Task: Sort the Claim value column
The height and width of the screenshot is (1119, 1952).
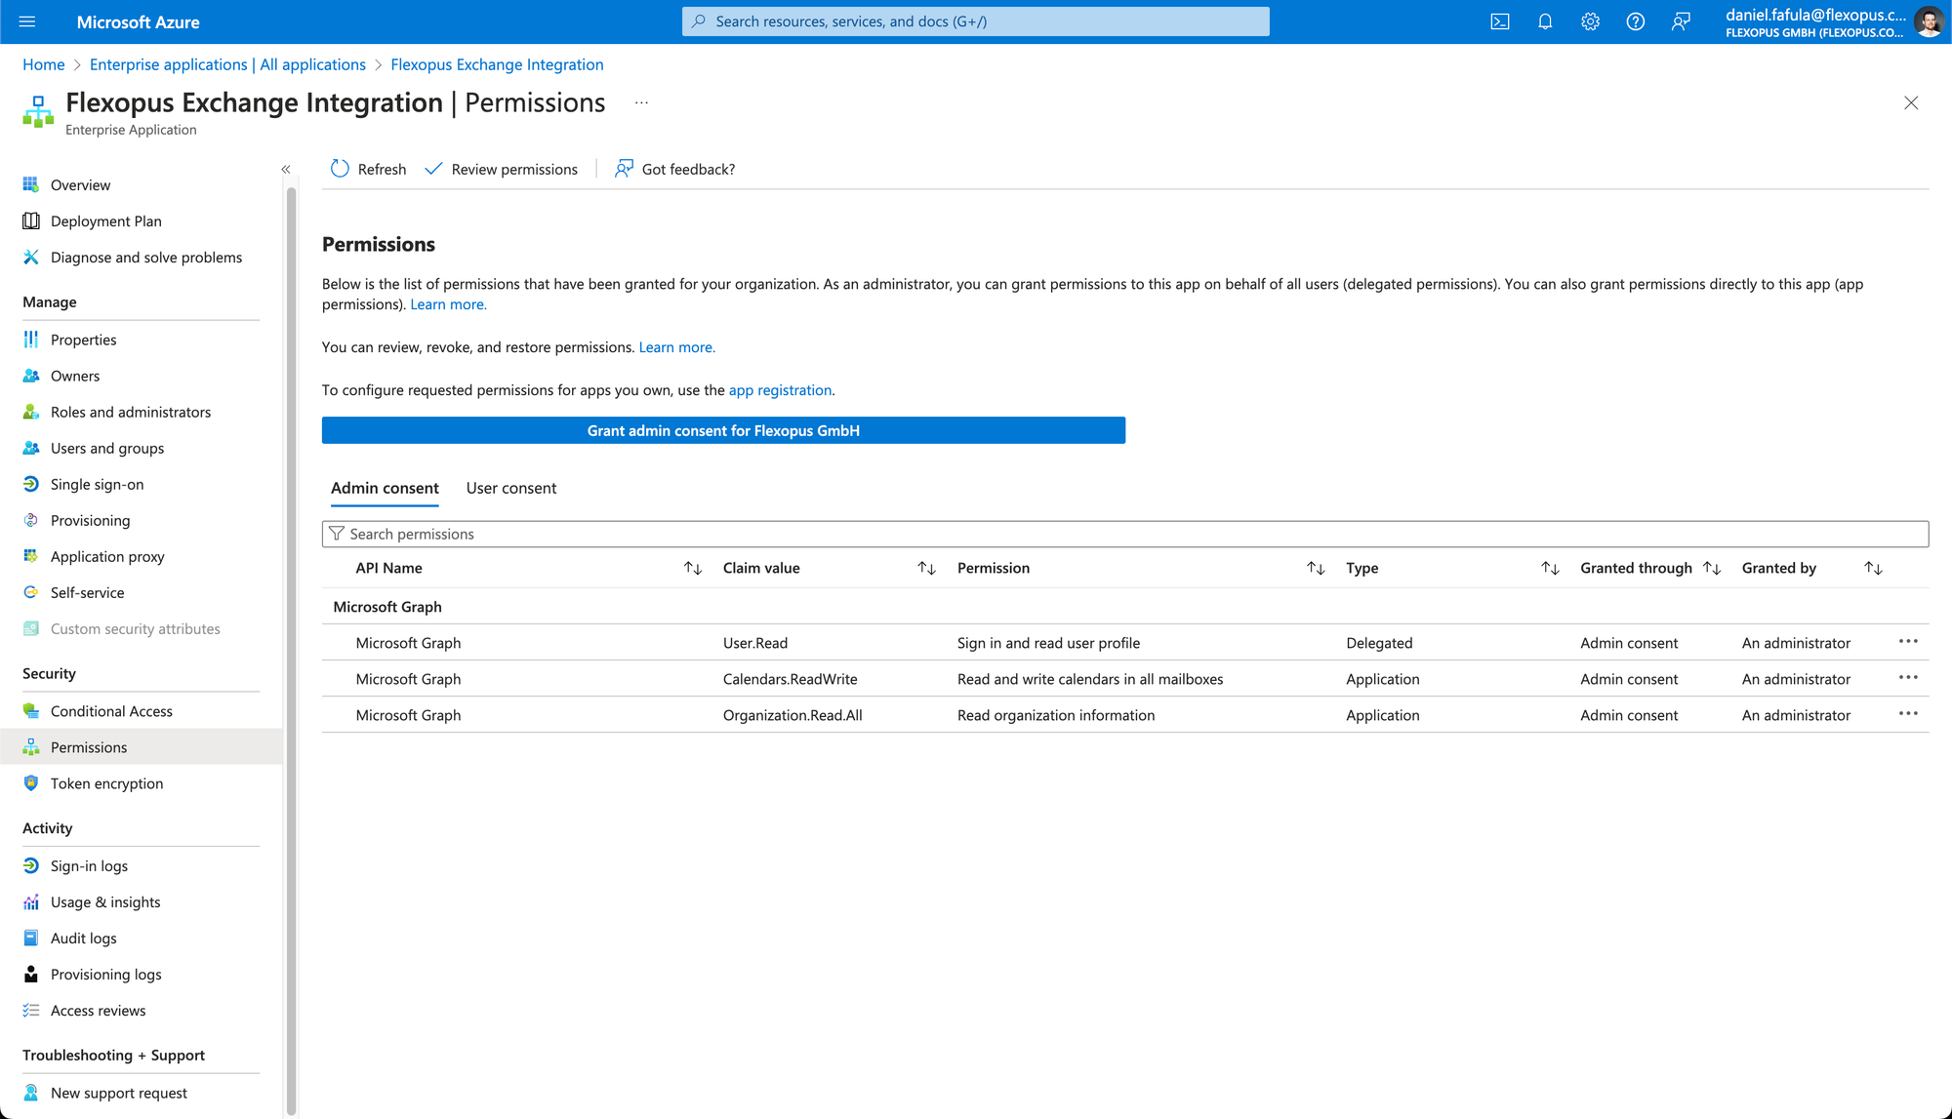Action: point(926,568)
